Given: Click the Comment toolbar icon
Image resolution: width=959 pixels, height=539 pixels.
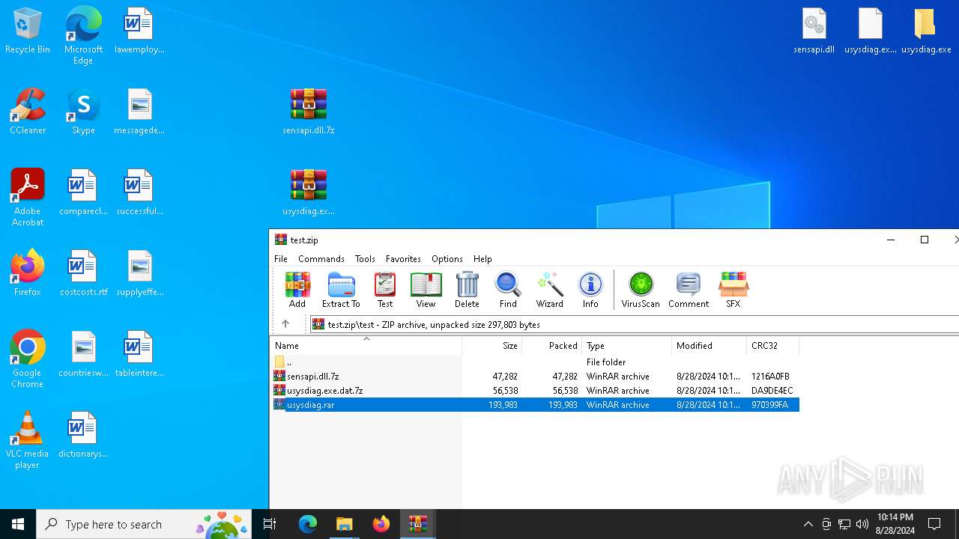Looking at the screenshot, I should point(689,290).
